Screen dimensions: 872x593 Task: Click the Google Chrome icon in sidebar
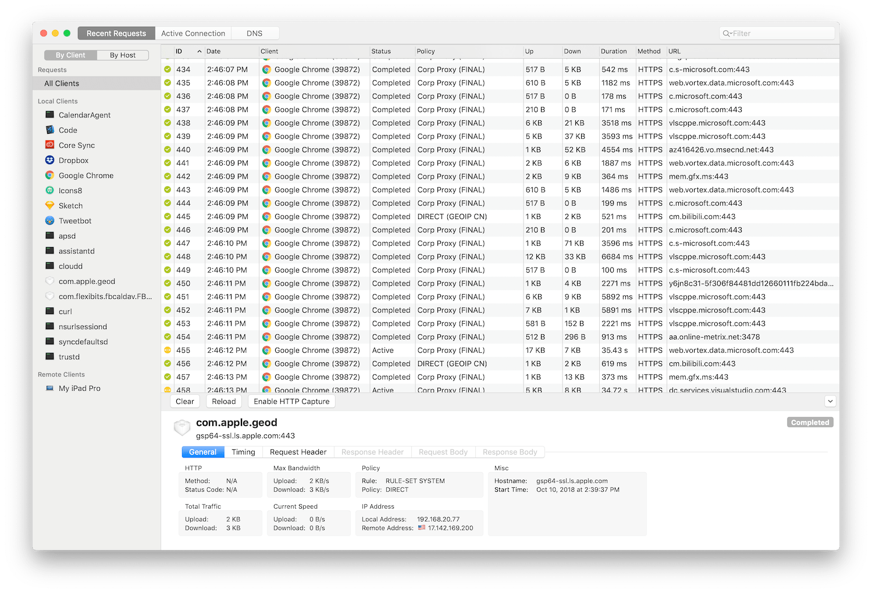click(x=49, y=176)
